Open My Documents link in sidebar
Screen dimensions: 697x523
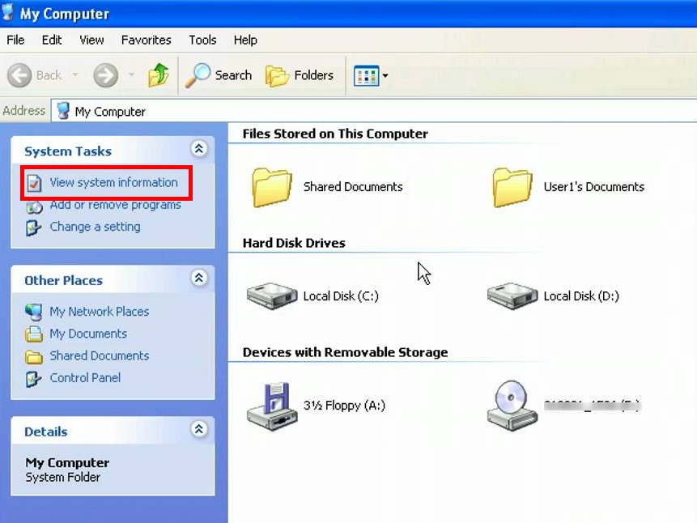[x=88, y=334]
